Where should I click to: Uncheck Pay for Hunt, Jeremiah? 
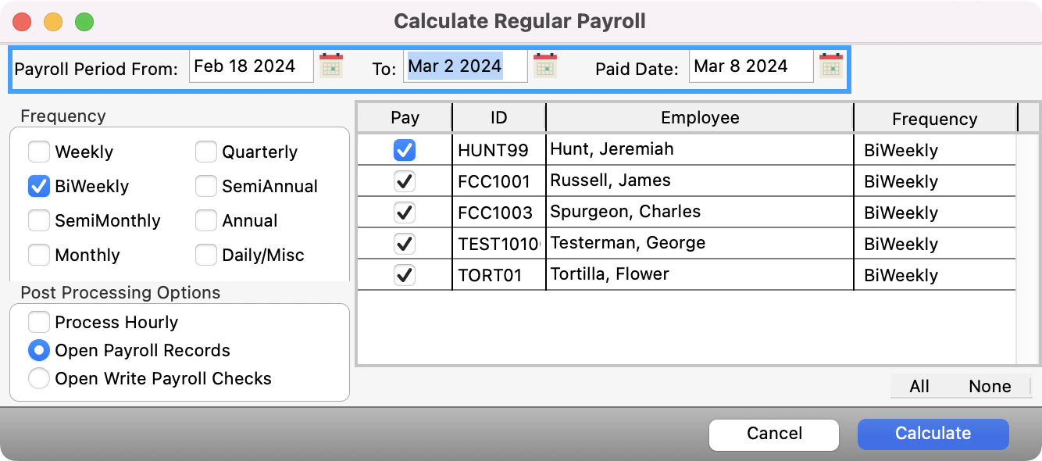point(405,150)
